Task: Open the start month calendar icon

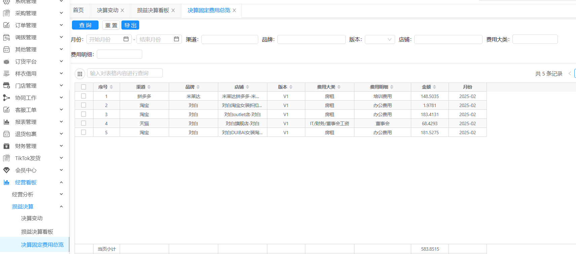Action: [126, 39]
